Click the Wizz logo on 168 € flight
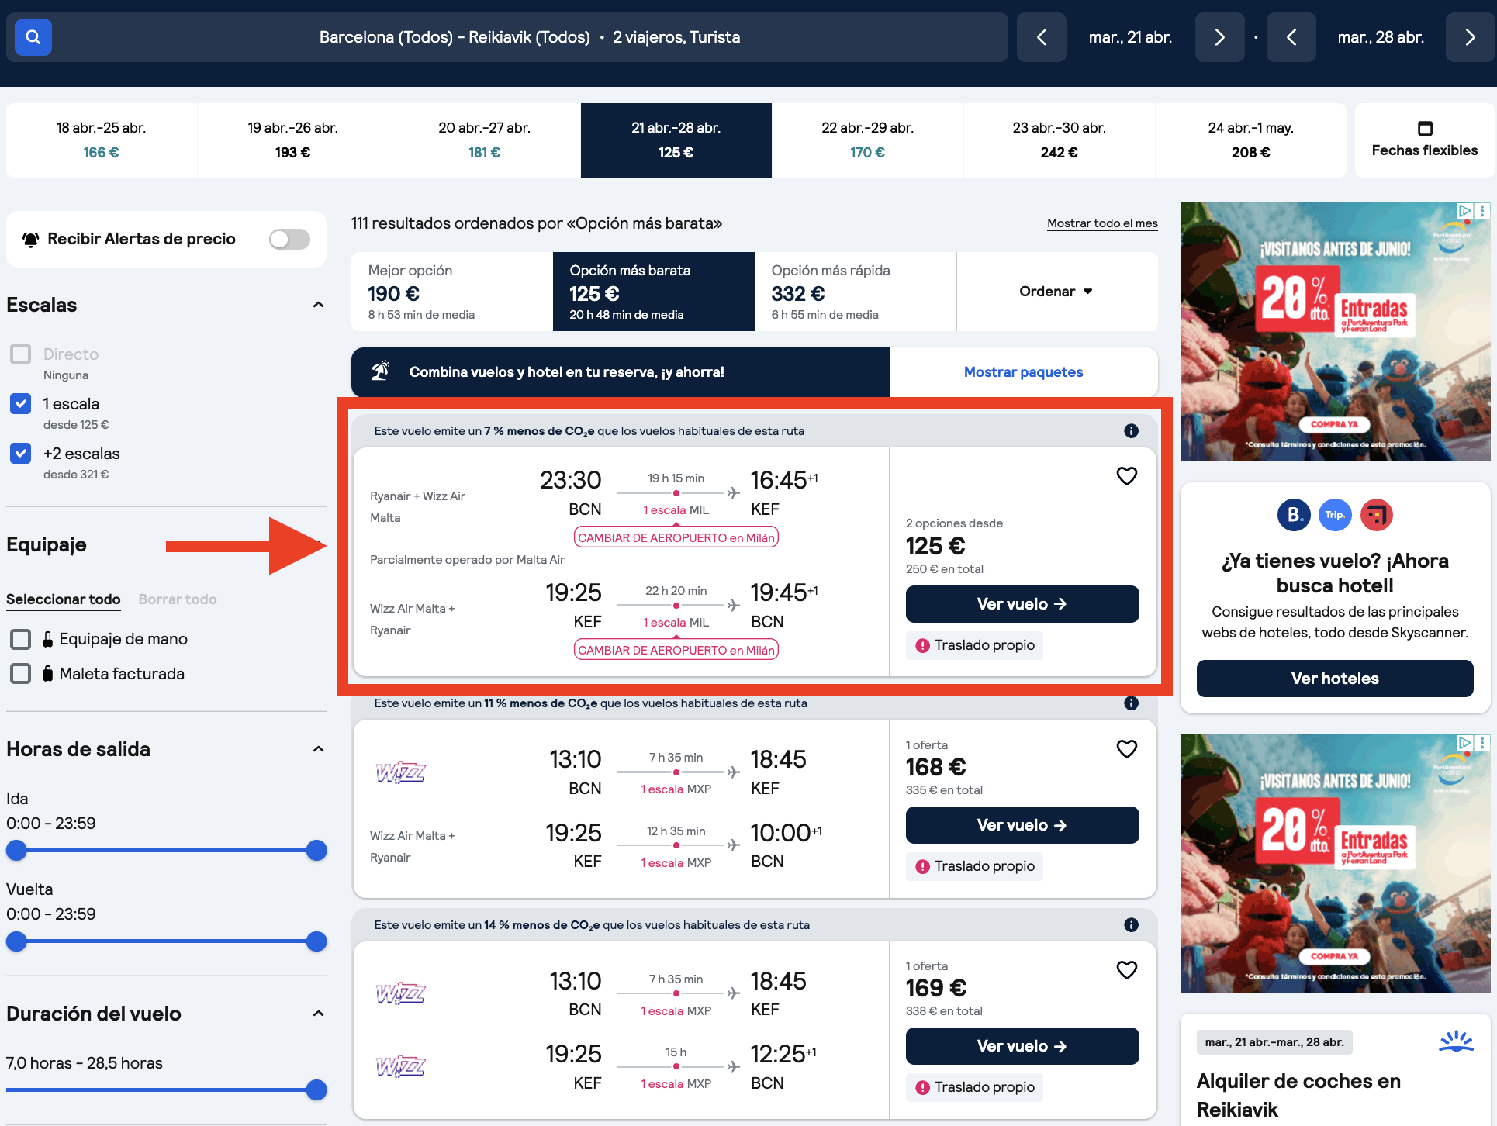Image resolution: width=1497 pixels, height=1126 pixels. coord(401,772)
